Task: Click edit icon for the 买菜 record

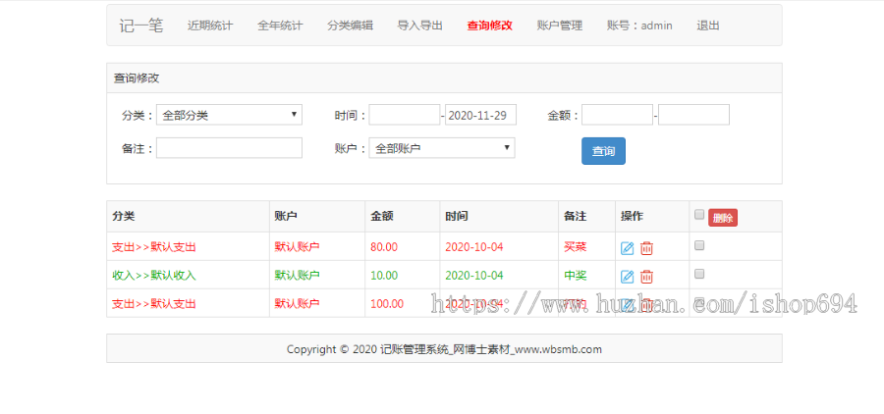Action: [627, 248]
